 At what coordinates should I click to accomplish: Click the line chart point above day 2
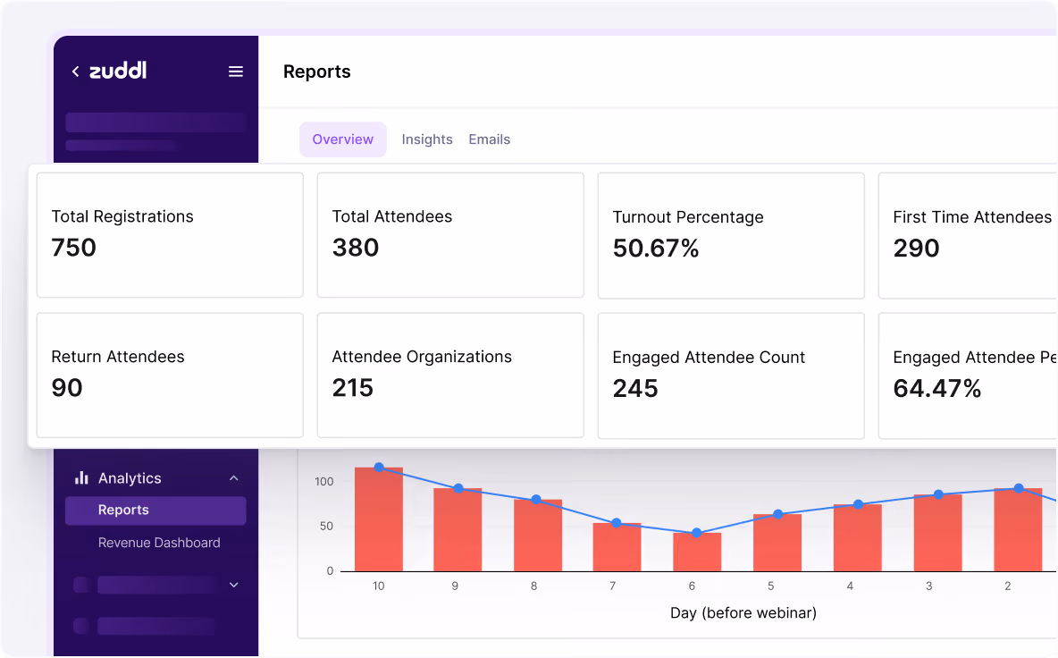tap(1018, 488)
